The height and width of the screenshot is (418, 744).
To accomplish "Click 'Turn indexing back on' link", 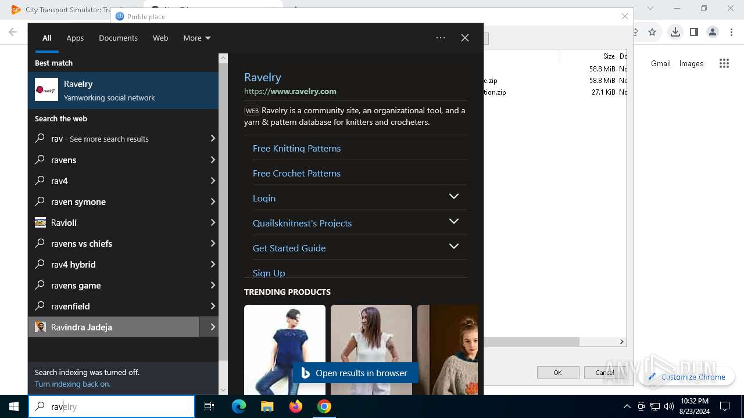I will click(x=73, y=384).
